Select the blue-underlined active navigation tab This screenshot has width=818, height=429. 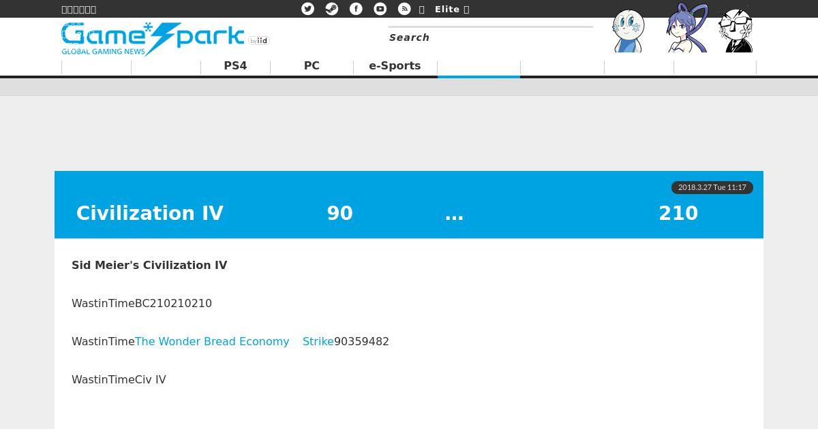coord(479,67)
